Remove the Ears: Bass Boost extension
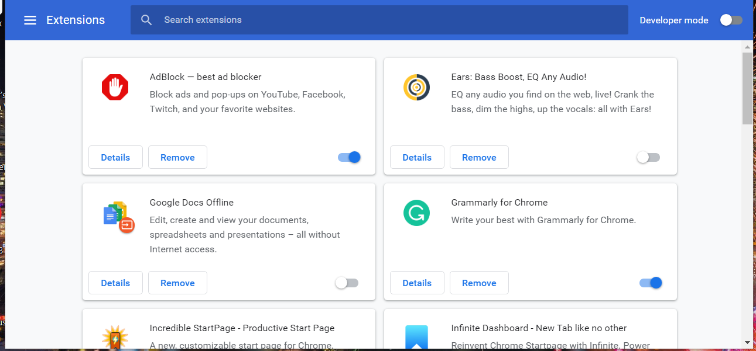This screenshot has width=756, height=351. (x=479, y=157)
